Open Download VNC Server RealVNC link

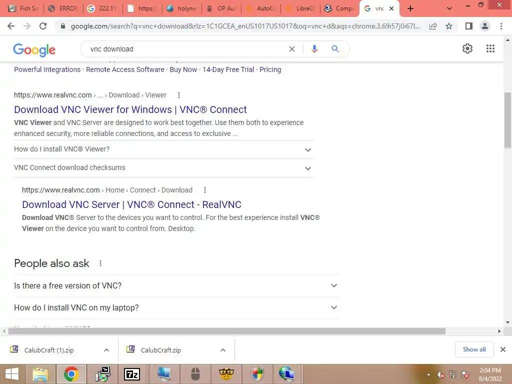[x=131, y=204]
